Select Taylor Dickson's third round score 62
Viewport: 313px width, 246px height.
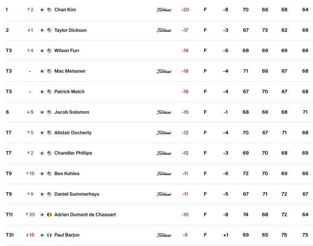[284, 30]
